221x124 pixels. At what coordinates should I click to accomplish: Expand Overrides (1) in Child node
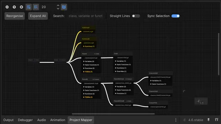coord(121,71)
